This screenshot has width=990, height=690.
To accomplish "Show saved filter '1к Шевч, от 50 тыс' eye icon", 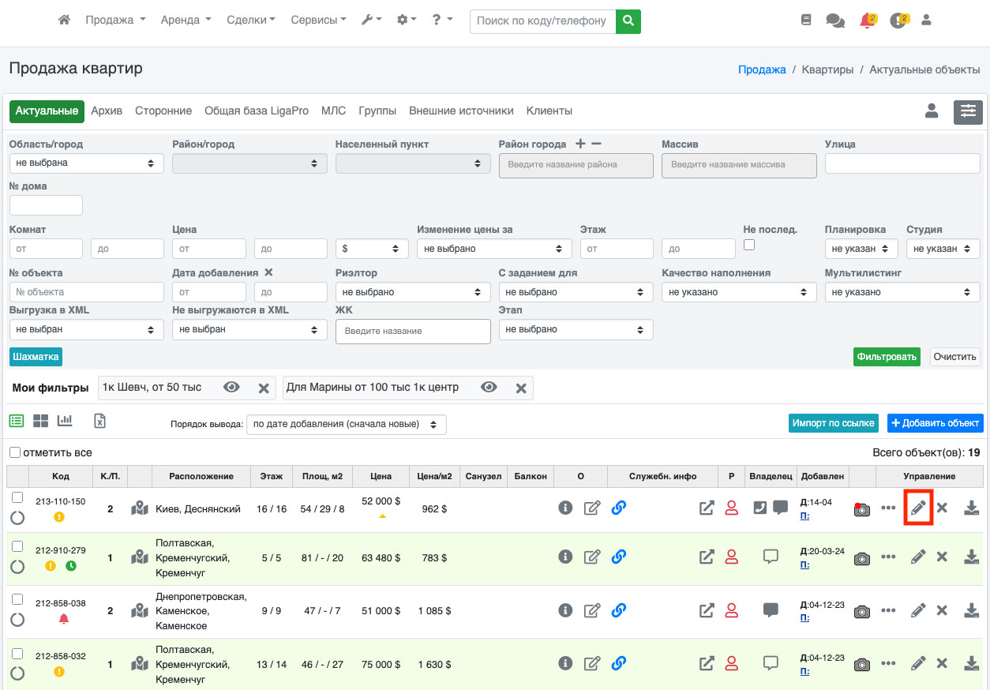I will 231,388.
